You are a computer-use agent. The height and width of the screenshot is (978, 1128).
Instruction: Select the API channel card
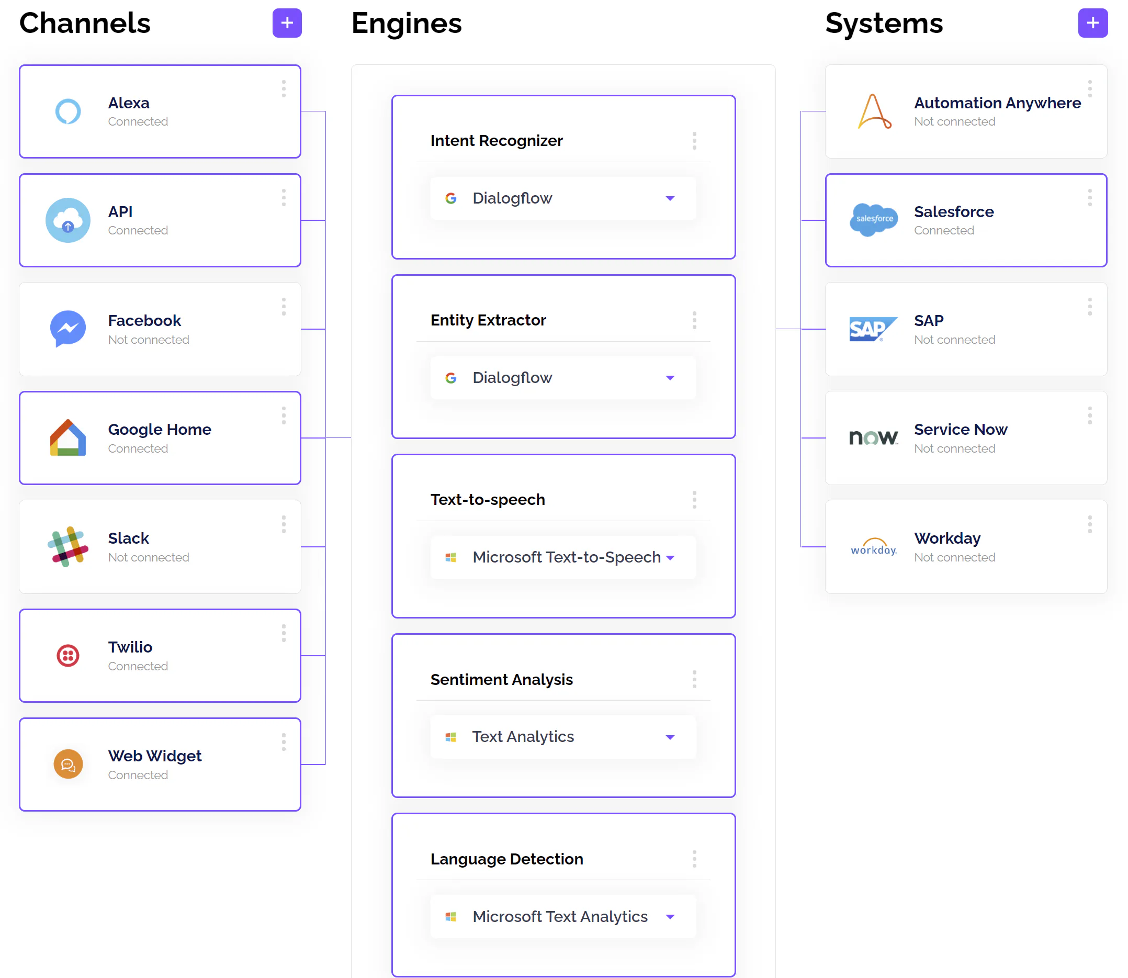[160, 220]
